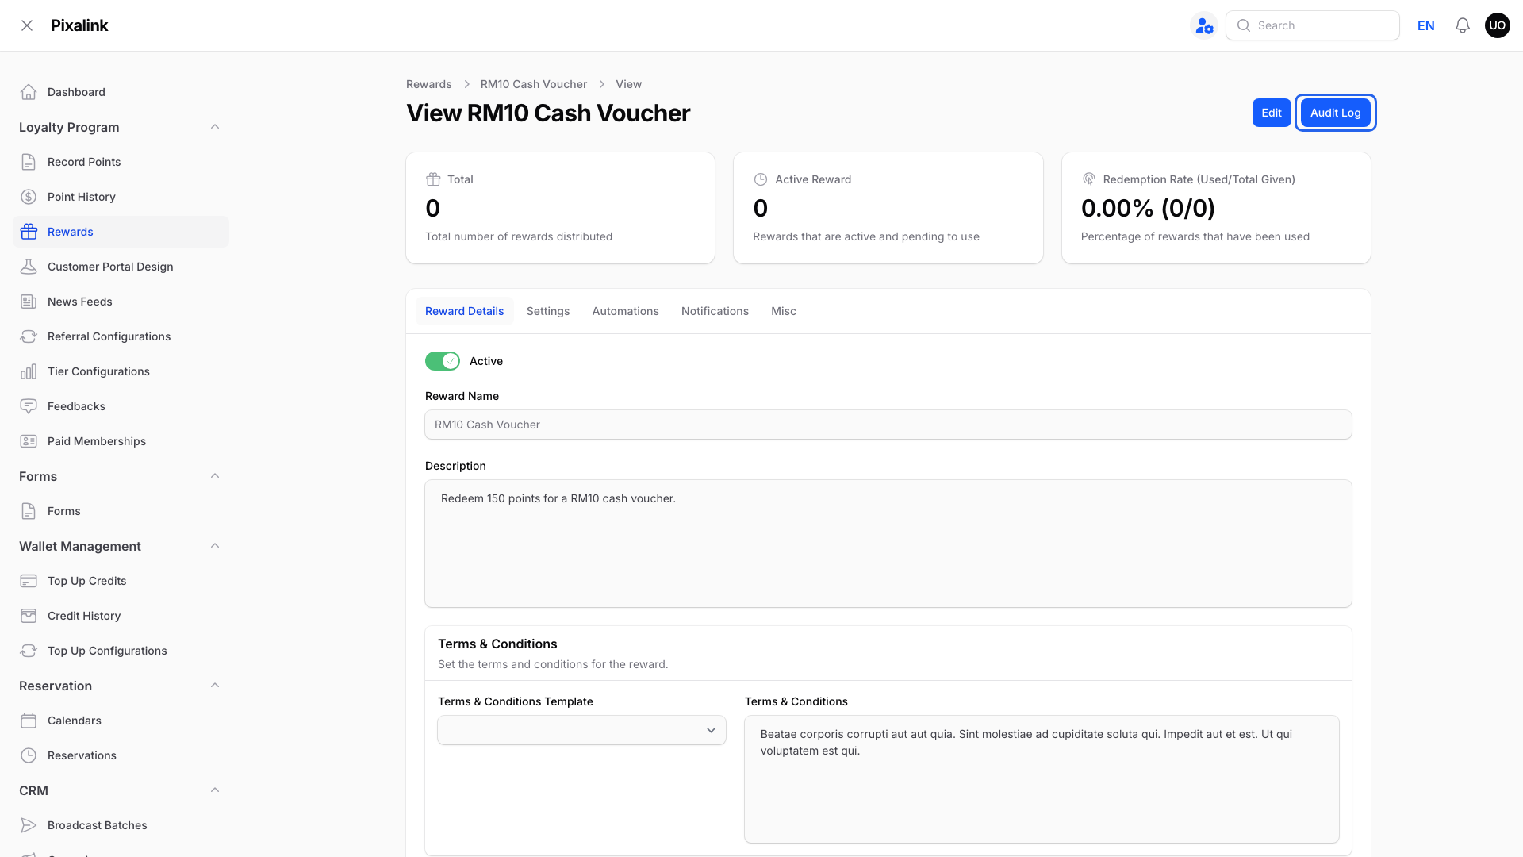
Task: Click the Record Points document icon
Action: click(29, 162)
